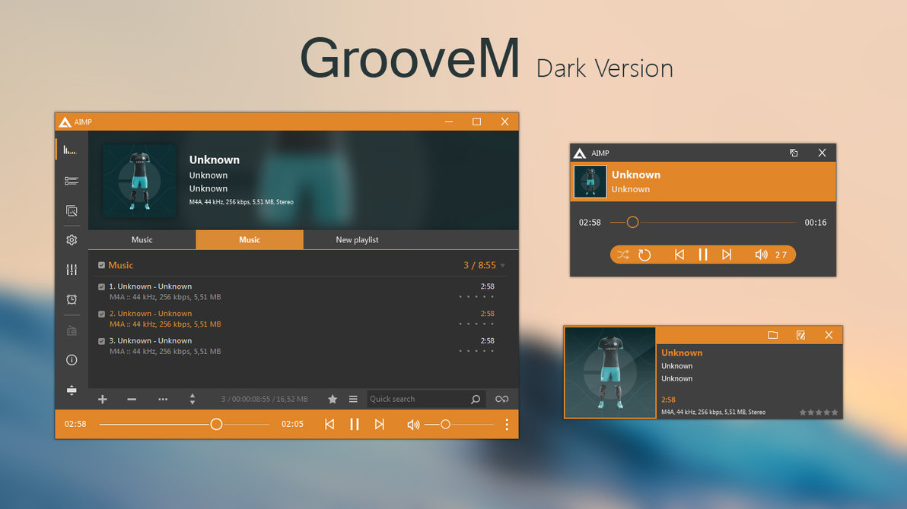Click the seek slider handle in main player
This screenshot has height=509, width=907.
tap(216, 424)
